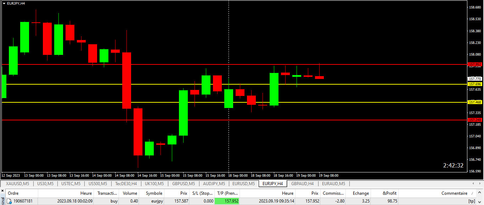
Task: Select the UK100,M5 chart tab
Action: [x=154, y=184]
